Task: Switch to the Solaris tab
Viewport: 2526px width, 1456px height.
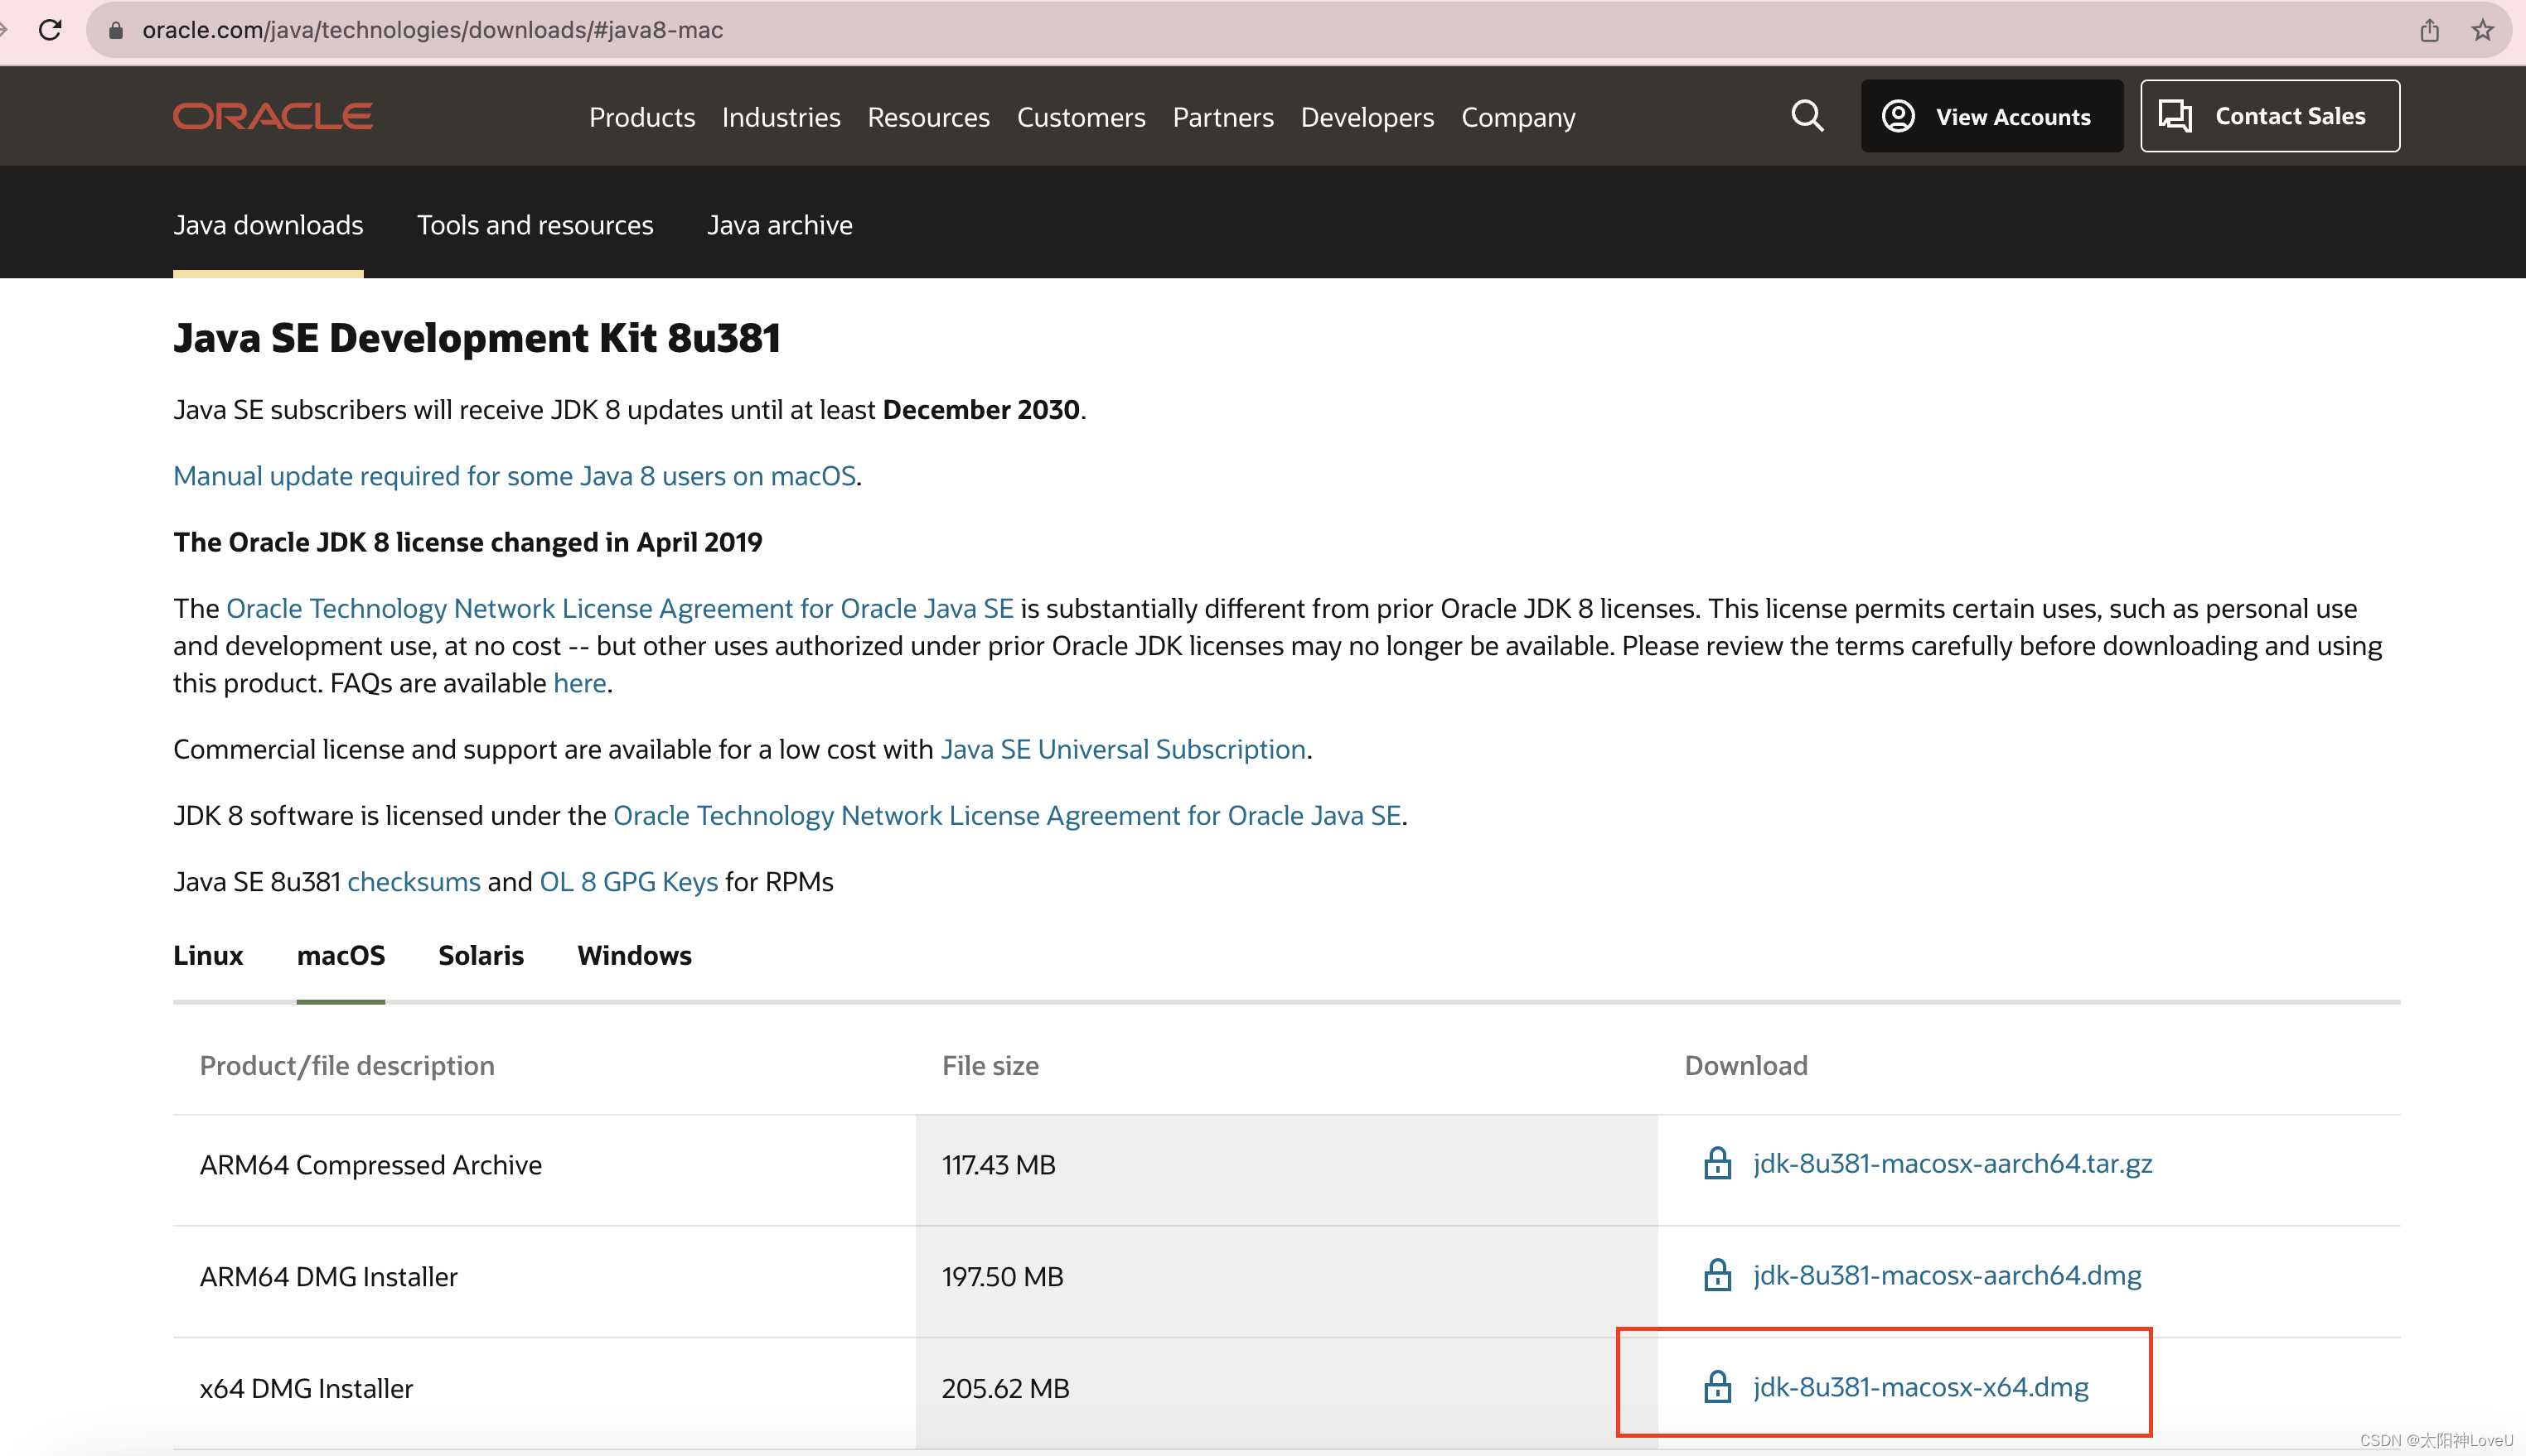Action: [481, 955]
